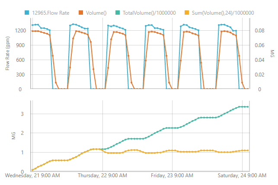The image size is (278, 185).
Task: Click the 0.02 tick on right MG axis
Action: click(259, 75)
